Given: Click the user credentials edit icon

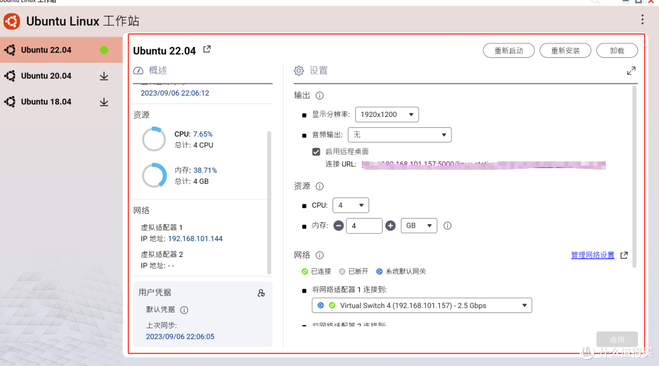Looking at the screenshot, I should coord(261,293).
